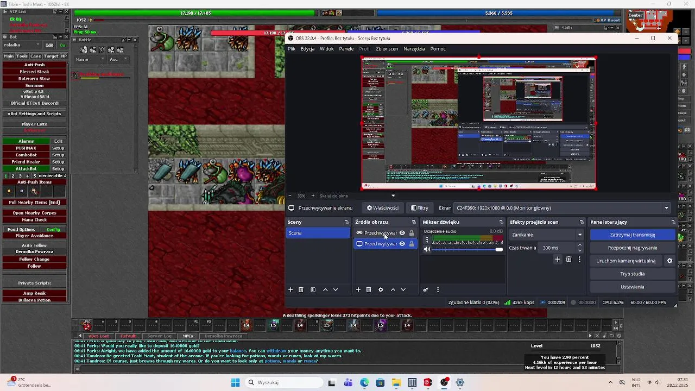This screenshot has width=695, height=391.
Task: Move scene down arrow in Sceny panel
Action: click(x=336, y=290)
